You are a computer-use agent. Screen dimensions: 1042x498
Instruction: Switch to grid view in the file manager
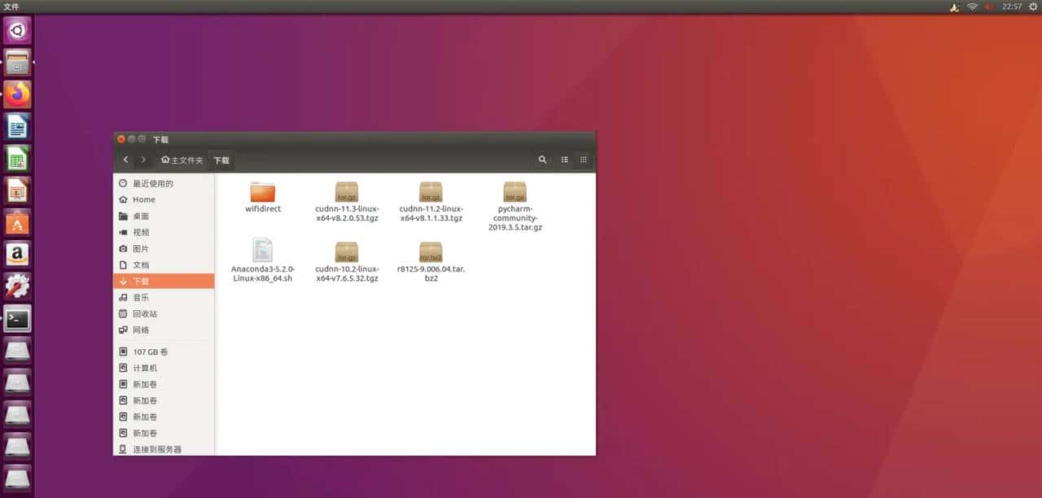pos(584,159)
